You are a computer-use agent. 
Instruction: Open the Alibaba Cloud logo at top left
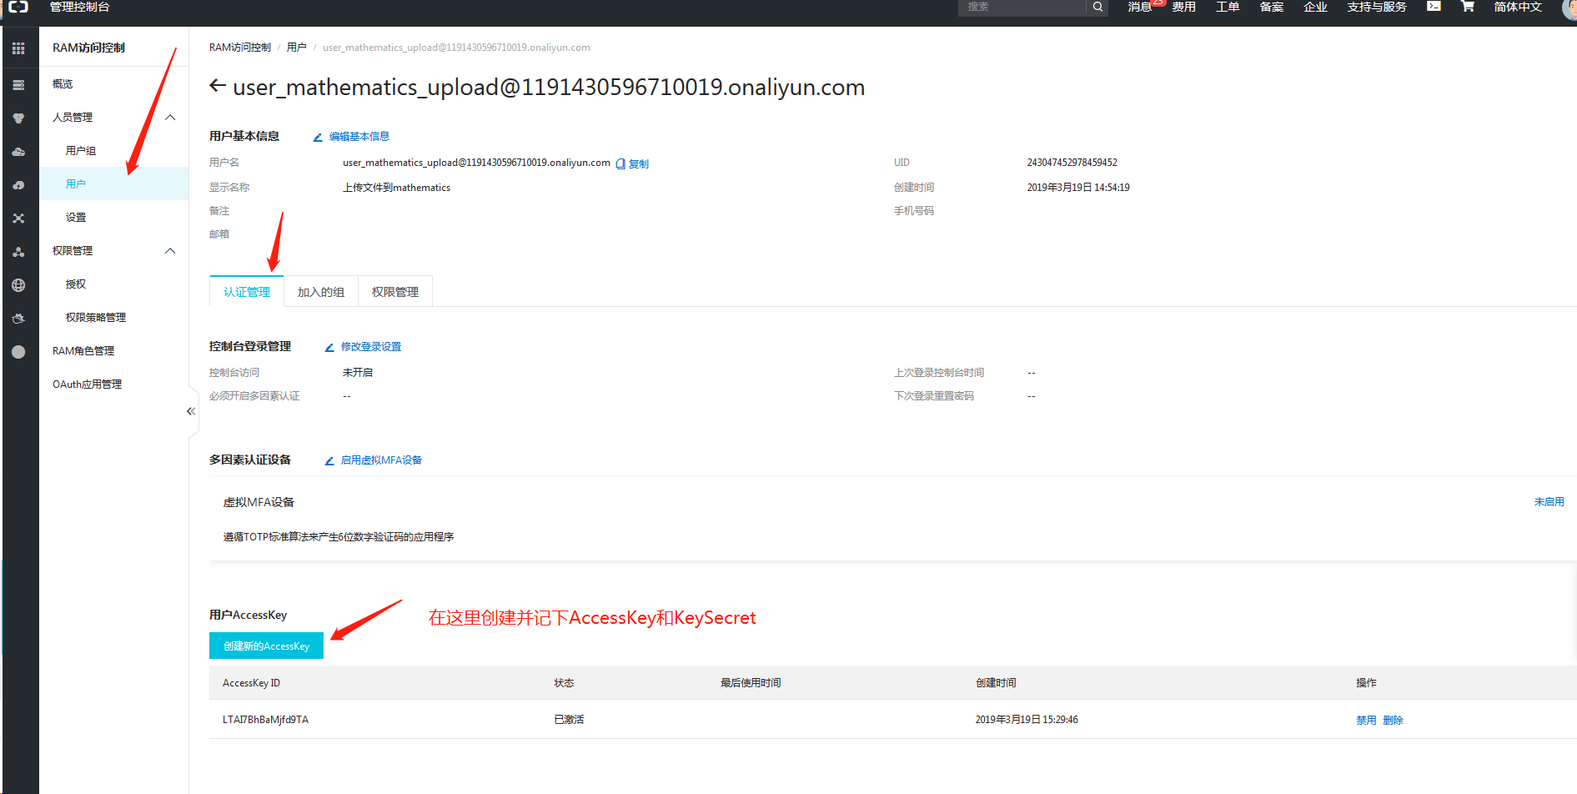click(x=18, y=8)
